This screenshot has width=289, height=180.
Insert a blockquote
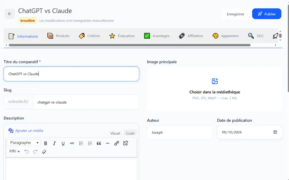[x=99, y=143]
